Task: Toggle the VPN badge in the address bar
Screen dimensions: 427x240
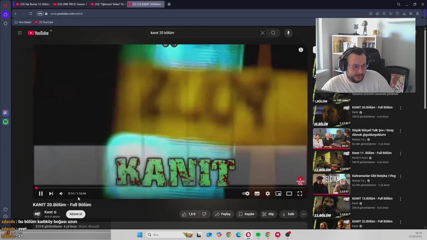Action: (40, 14)
